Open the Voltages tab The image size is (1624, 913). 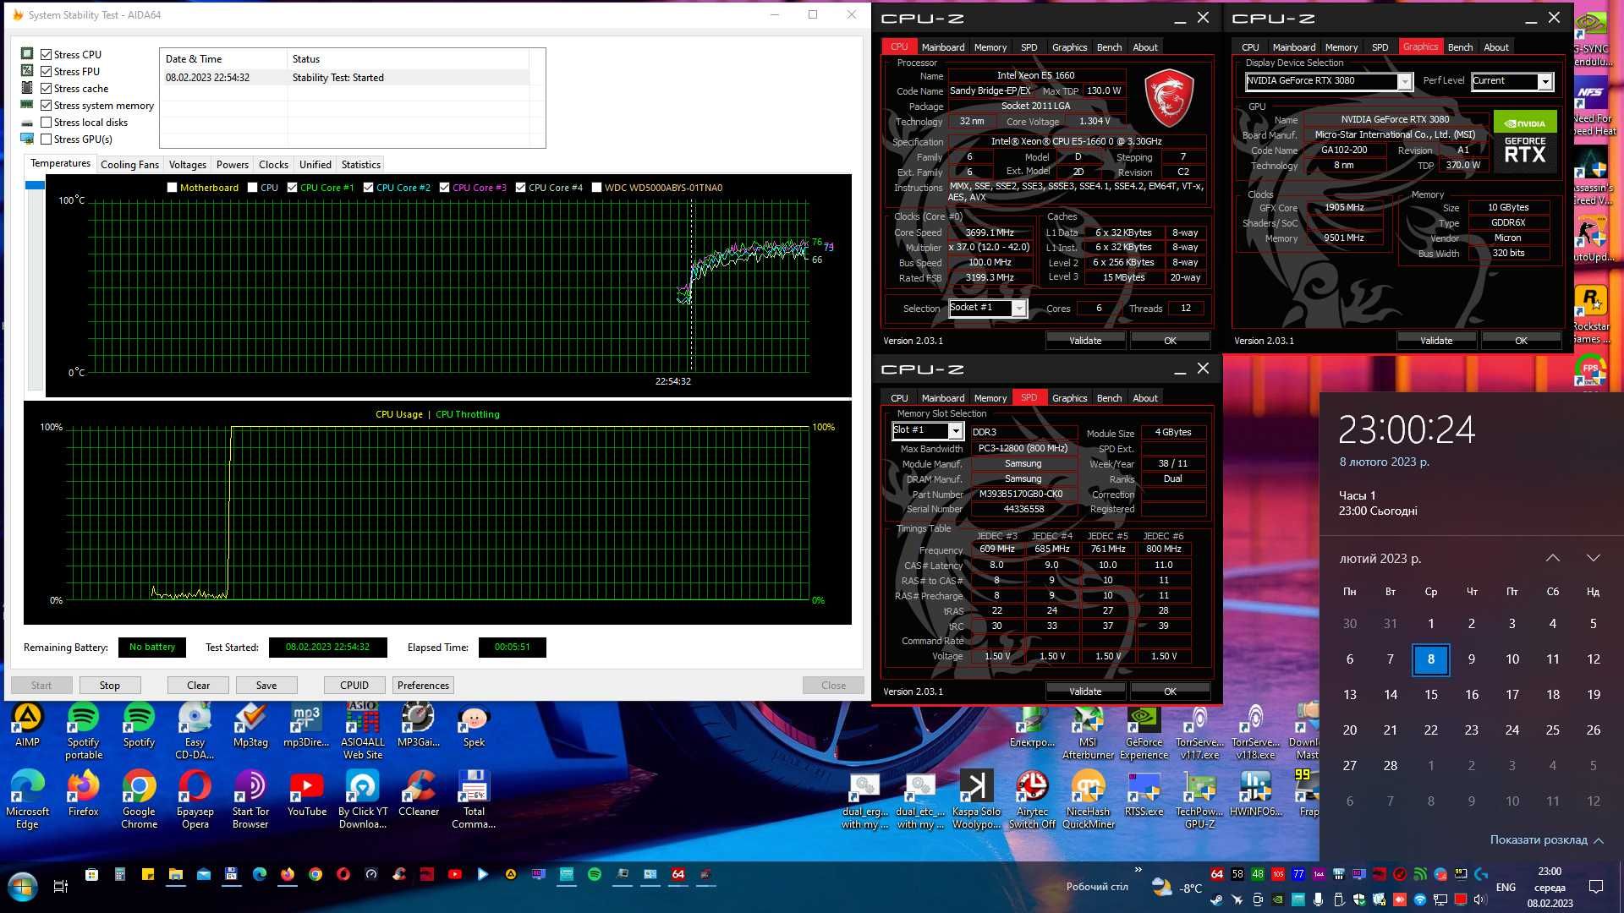pyautogui.click(x=188, y=165)
